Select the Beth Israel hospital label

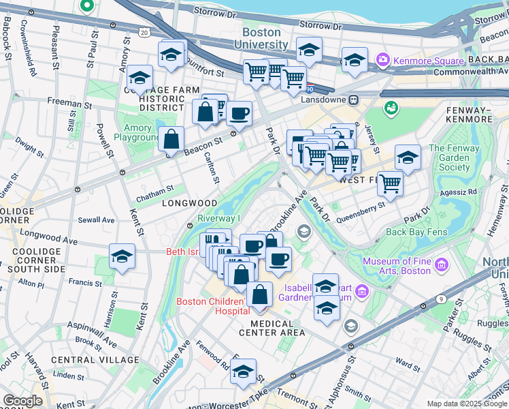tap(182, 252)
